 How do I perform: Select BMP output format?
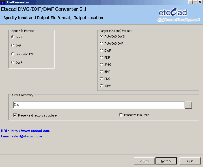[101, 72]
